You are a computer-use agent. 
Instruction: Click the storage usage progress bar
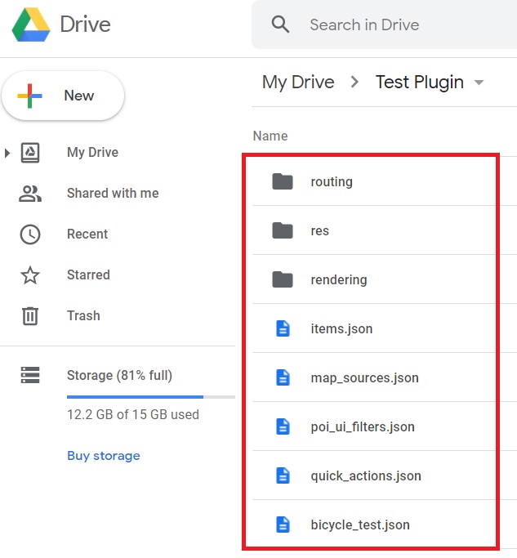point(150,397)
